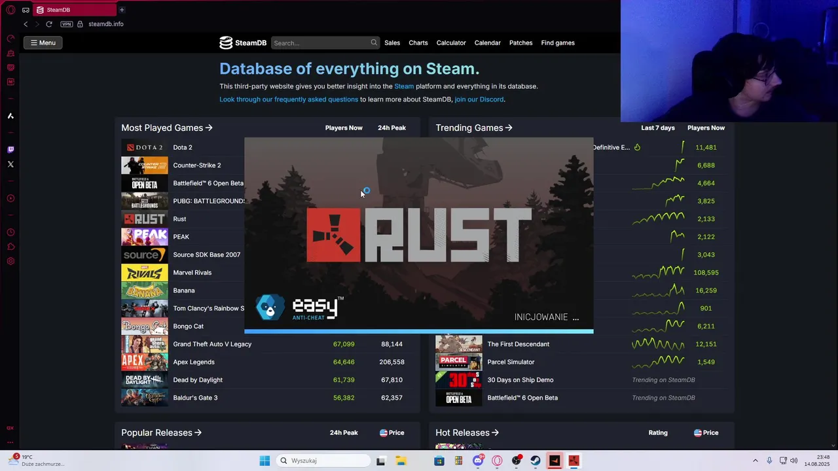Click the steamdb.info address bar
The height and width of the screenshot is (471, 838).
tap(106, 24)
